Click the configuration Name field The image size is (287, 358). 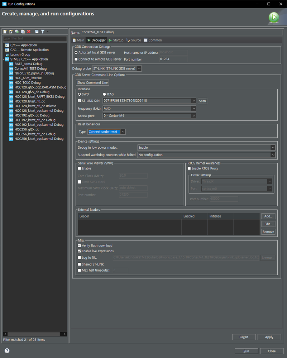click(181, 32)
